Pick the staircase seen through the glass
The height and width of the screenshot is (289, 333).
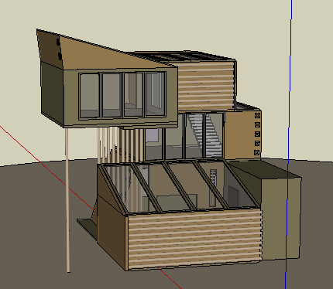click(x=205, y=135)
